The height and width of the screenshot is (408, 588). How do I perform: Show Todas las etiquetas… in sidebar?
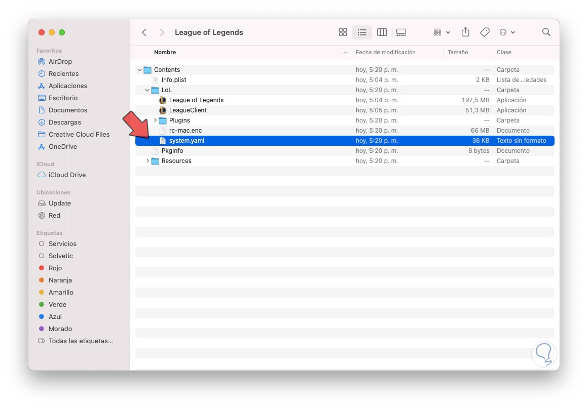point(81,341)
